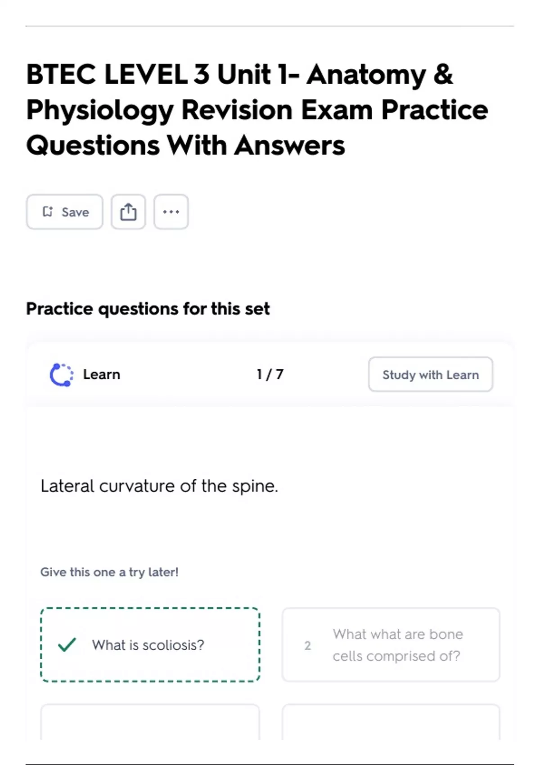The height and width of the screenshot is (765, 540).
Task: Click the "Give this one a try later!" text
Action: 109,572
